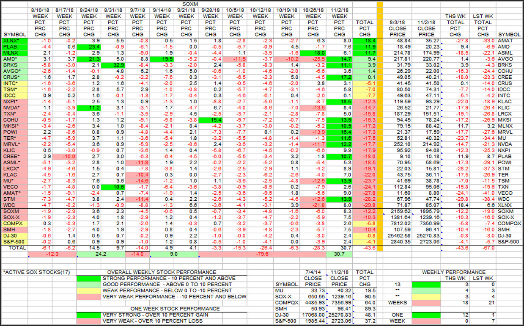Click the 220.77 close price cell
Image resolution: width=524 pixels, height=326 pixels.
click(x=426, y=59)
